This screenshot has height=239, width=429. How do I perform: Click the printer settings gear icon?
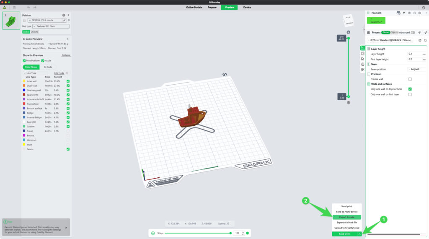click(x=64, y=15)
